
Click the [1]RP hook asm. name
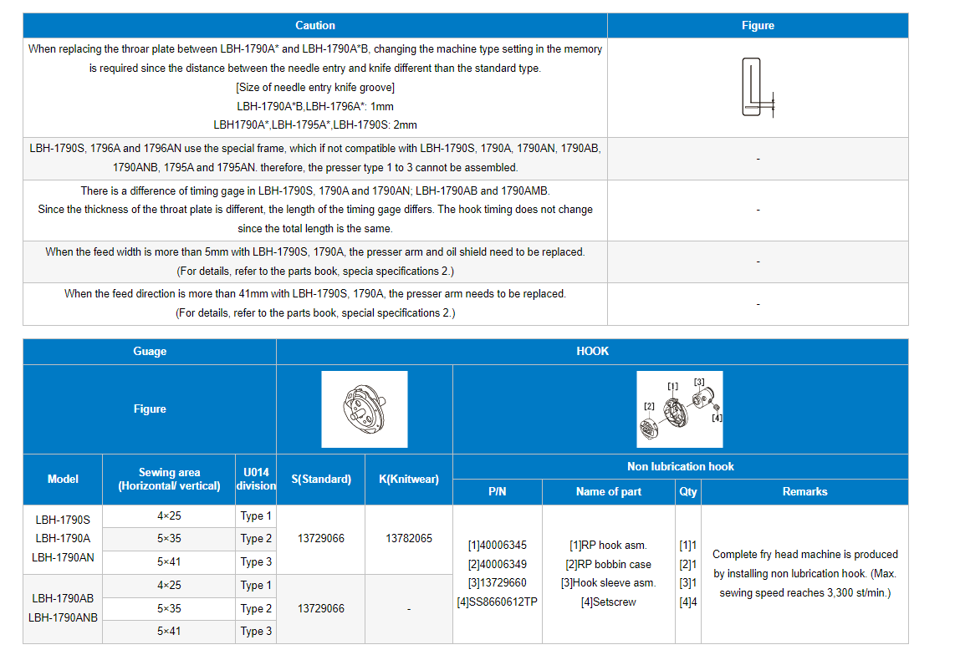(x=609, y=546)
